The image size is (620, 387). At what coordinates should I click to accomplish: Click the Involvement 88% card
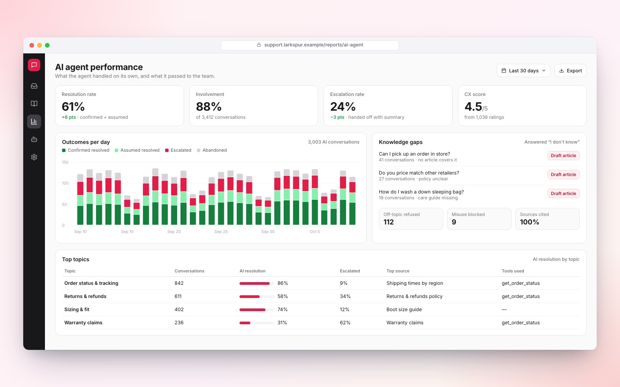(x=254, y=106)
